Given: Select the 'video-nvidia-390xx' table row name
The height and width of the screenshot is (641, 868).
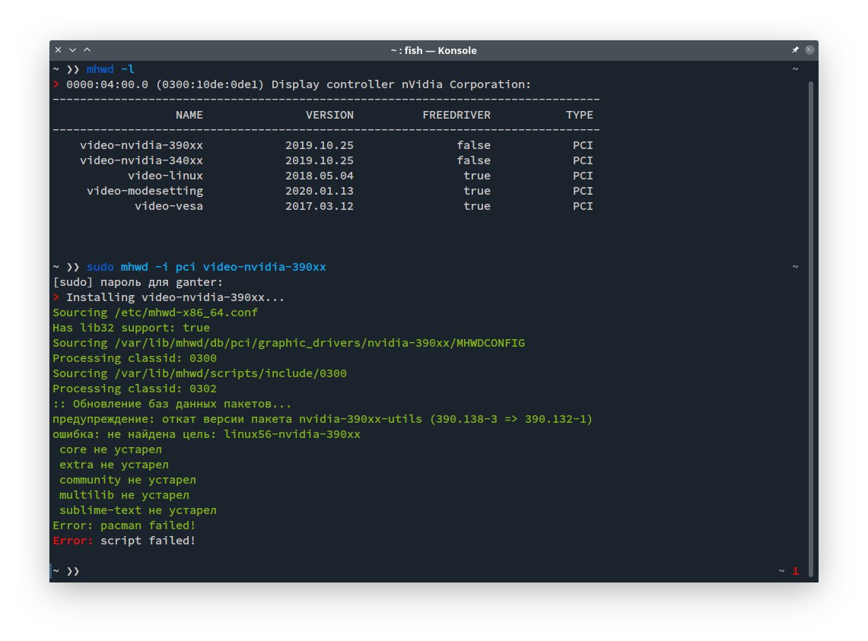Looking at the screenshot, I should [x=141, y=145].
